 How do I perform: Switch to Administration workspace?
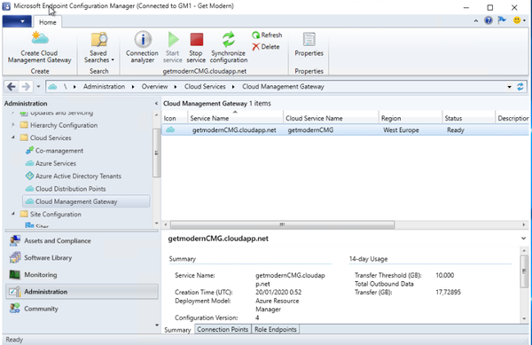point(82,292)
